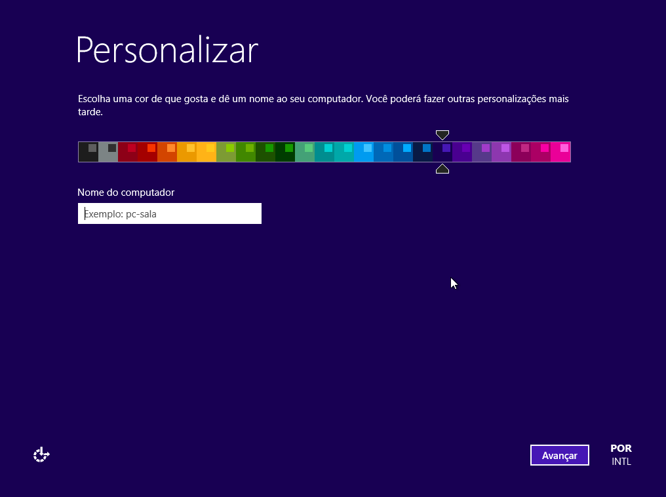The image size is (666, 497).
Task: Click the currently selected indigo swatch
Action: point(442,152)
